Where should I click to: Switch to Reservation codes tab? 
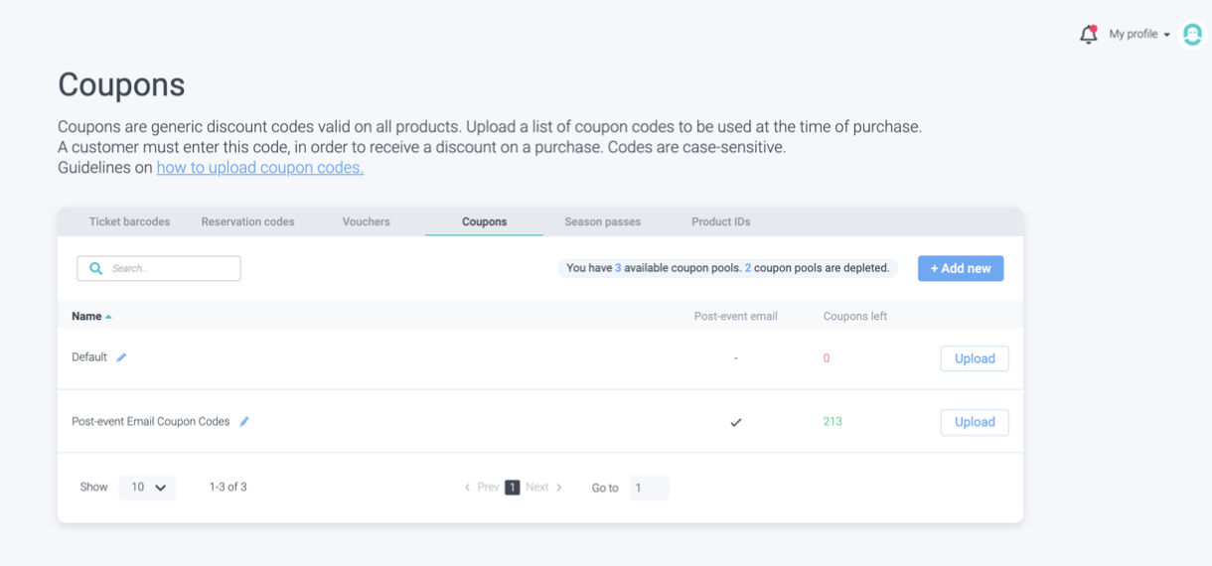(x=247, y=221)
